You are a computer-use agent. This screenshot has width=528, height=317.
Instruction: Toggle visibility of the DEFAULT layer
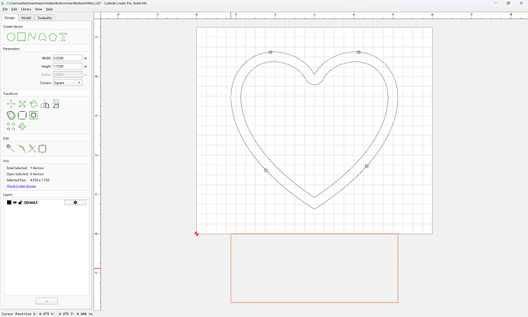point(15,202)
